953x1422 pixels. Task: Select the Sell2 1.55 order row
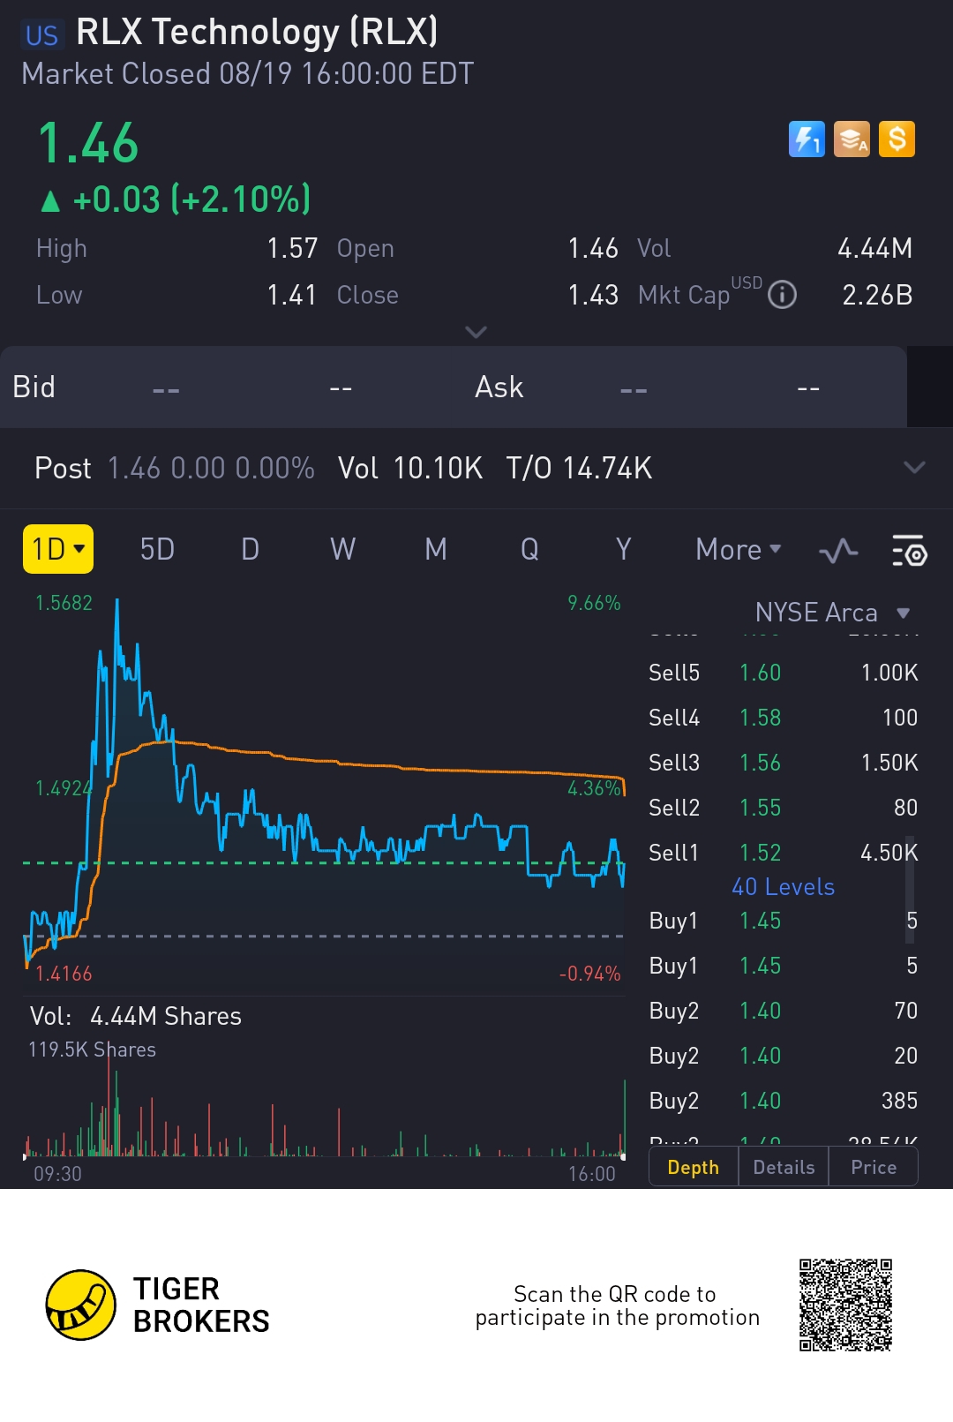pos(784,808)
